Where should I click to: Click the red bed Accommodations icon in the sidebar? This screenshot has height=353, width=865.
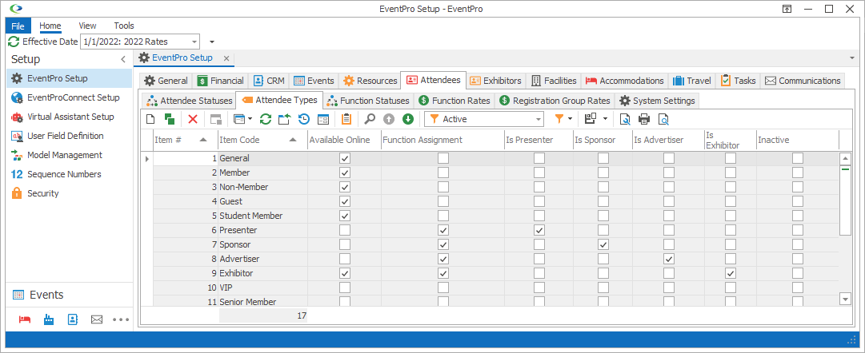point(24,319)
